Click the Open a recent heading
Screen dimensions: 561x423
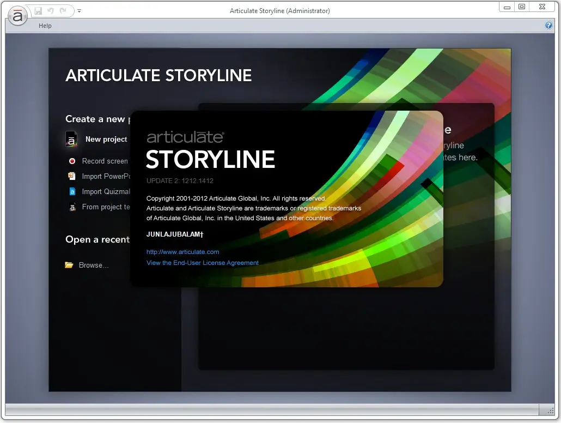pos(97,239)
